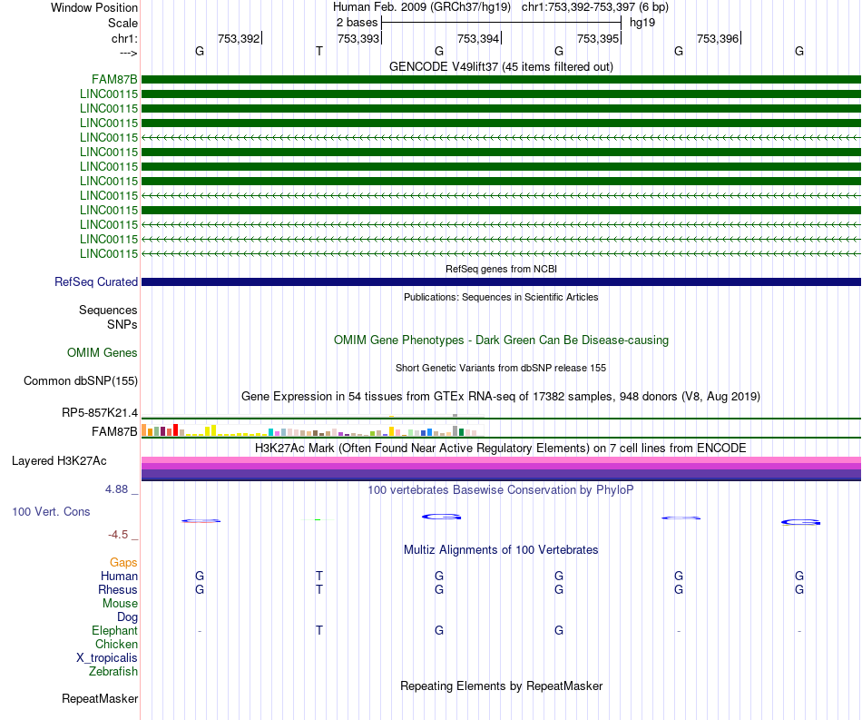Click the RP5-857K21.4 gene label

[x=100, y=412]
